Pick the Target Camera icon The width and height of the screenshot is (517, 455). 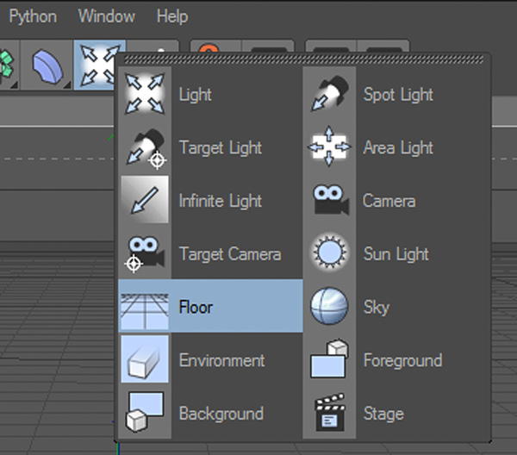pos(145,253)
